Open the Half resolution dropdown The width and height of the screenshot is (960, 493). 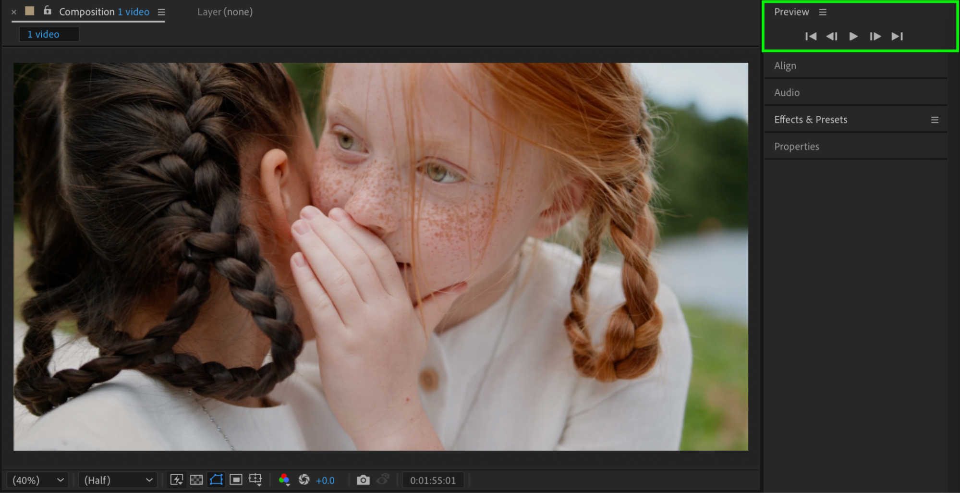(x=118, y=480)
